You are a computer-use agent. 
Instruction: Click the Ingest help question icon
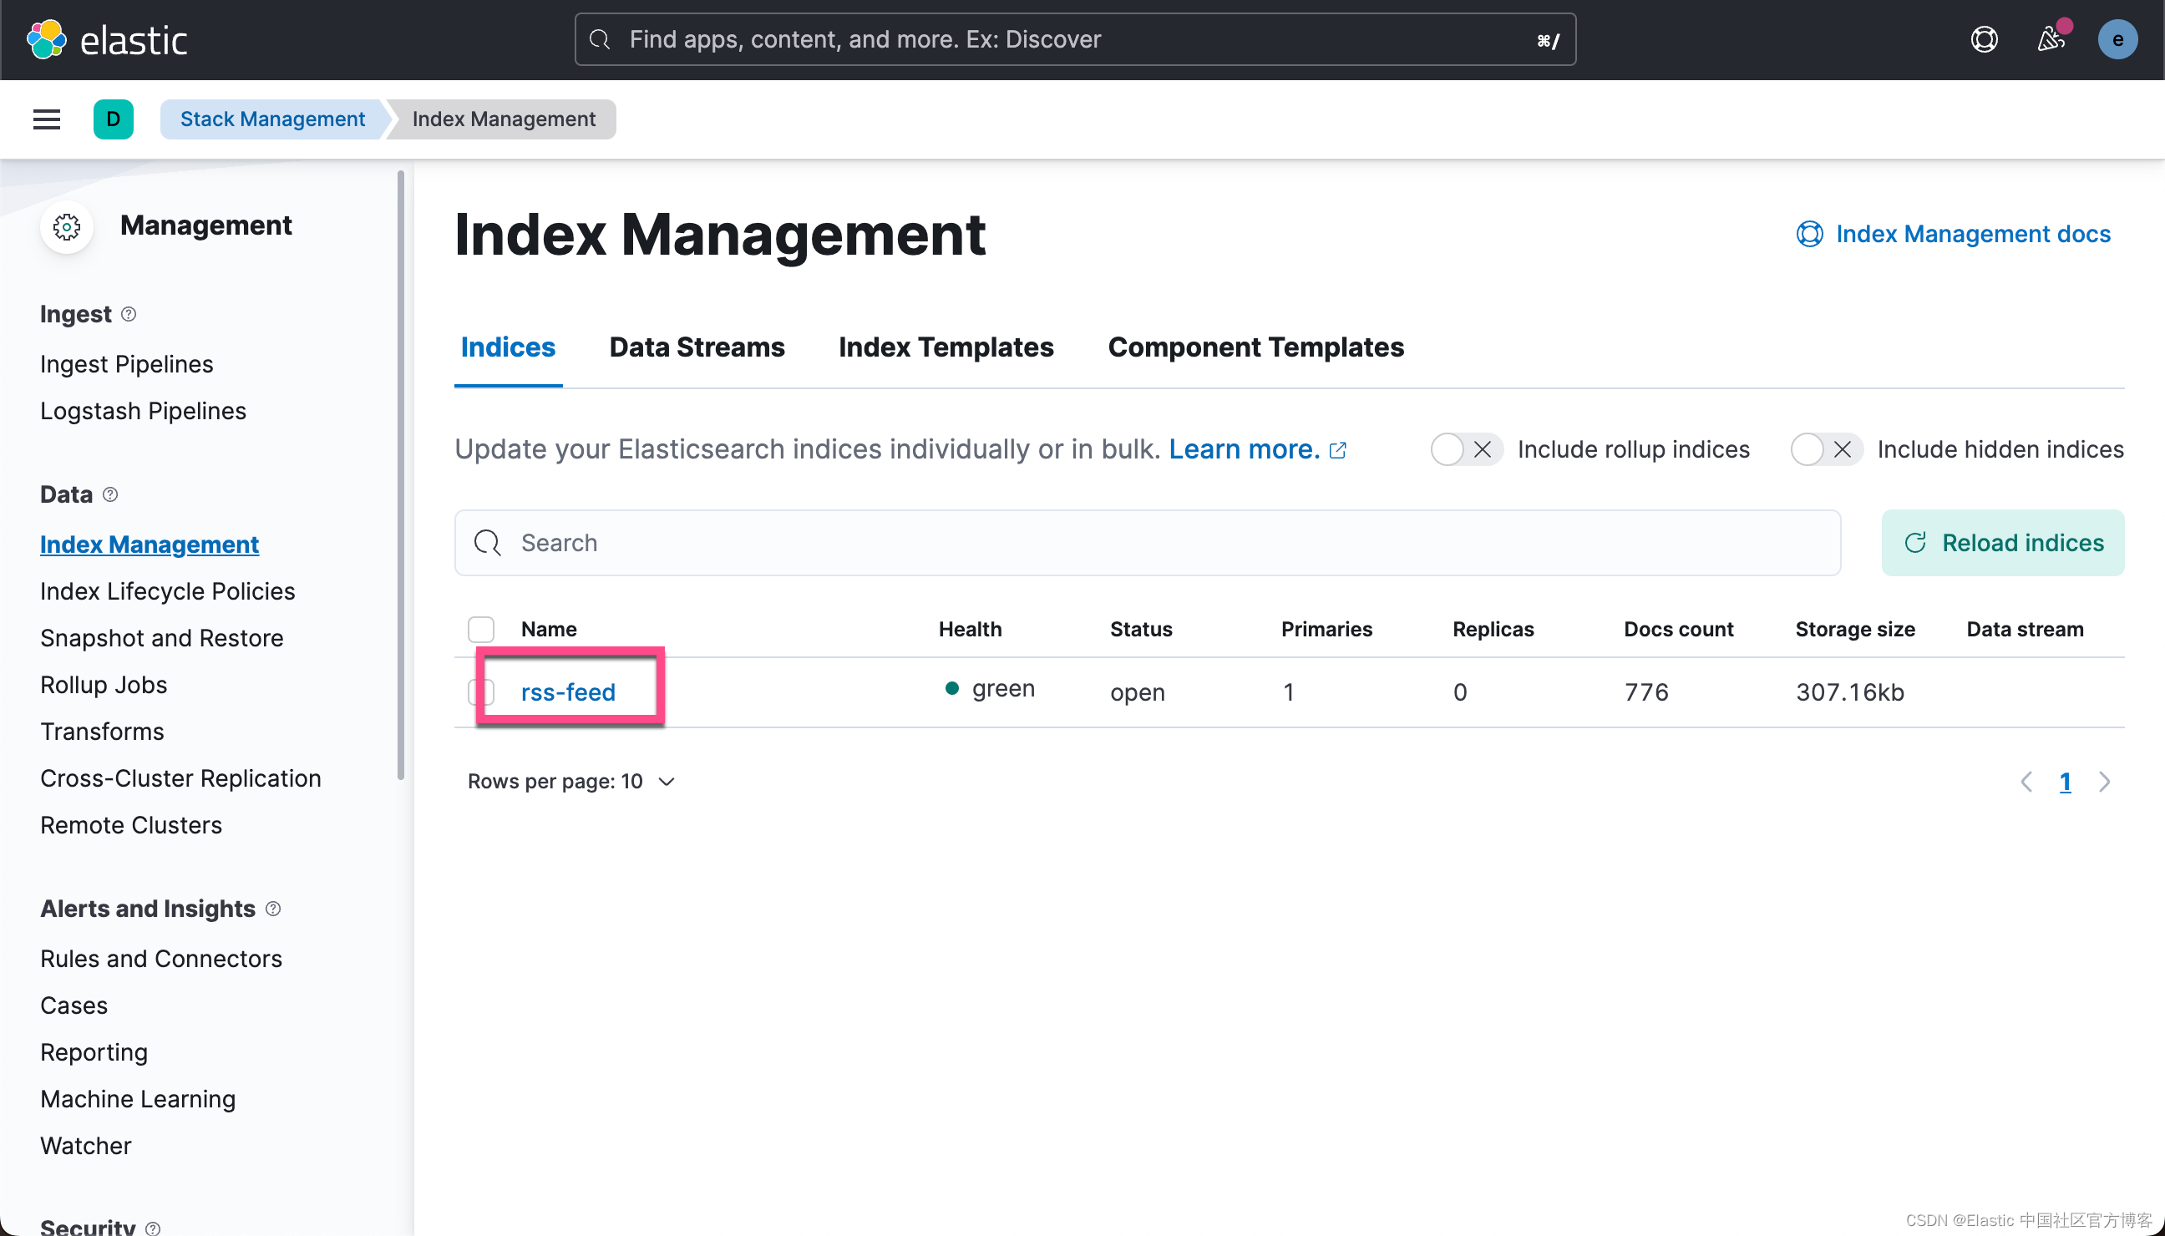[x=129, y=314]
